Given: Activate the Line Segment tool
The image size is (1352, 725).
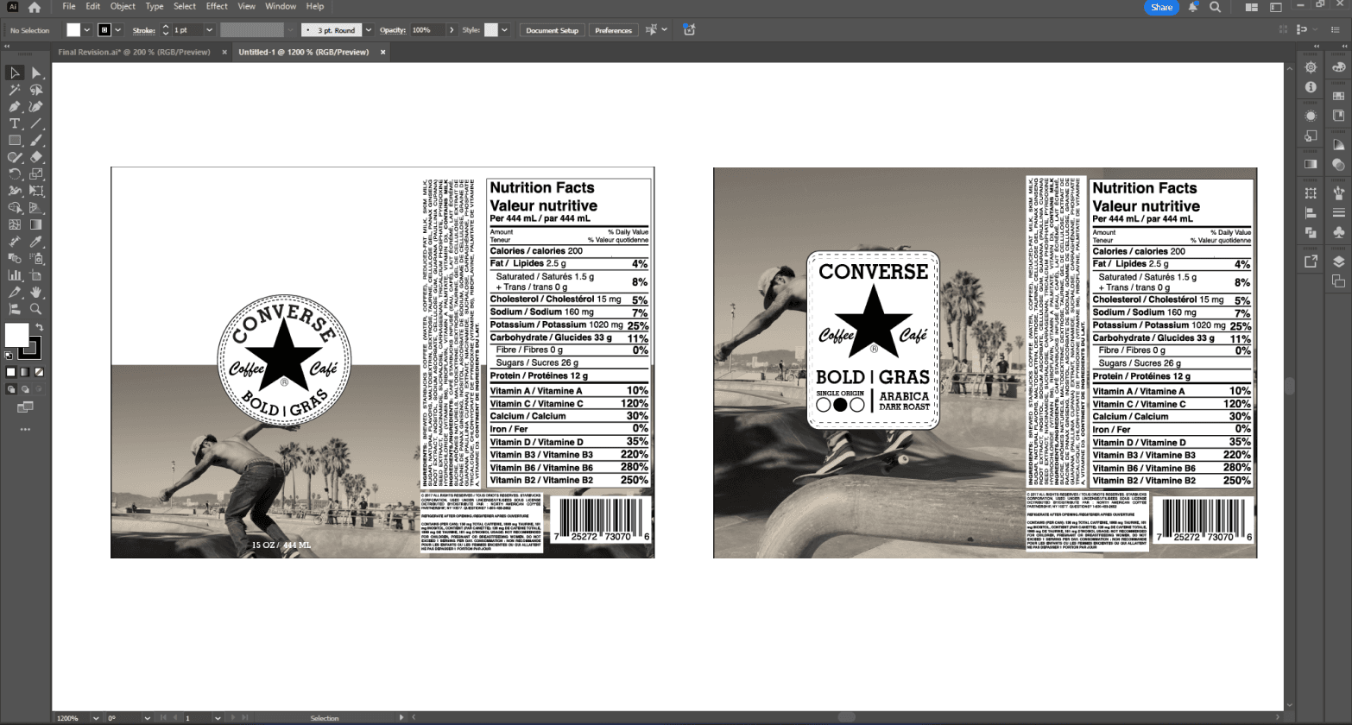Looking at the screenshot, I should pos(36,123).
